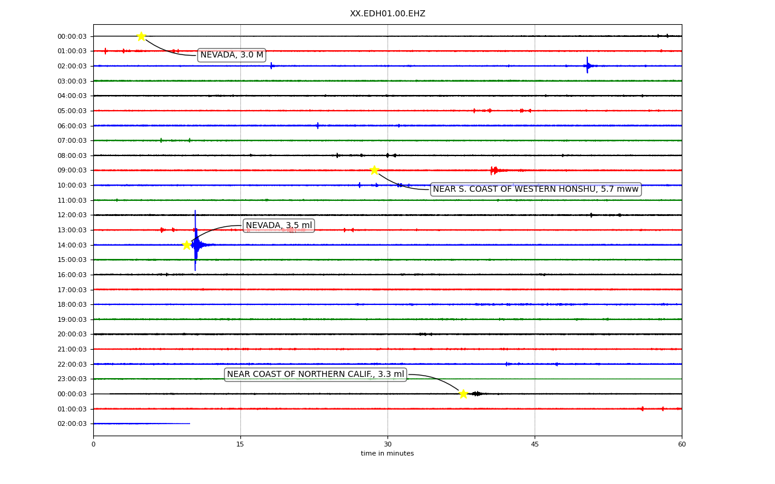Image resolution: width=775 pixels, height=484 pixels.
Task: Click the yellow star on the 09:00:03 trace
Action: coord(374,170)
